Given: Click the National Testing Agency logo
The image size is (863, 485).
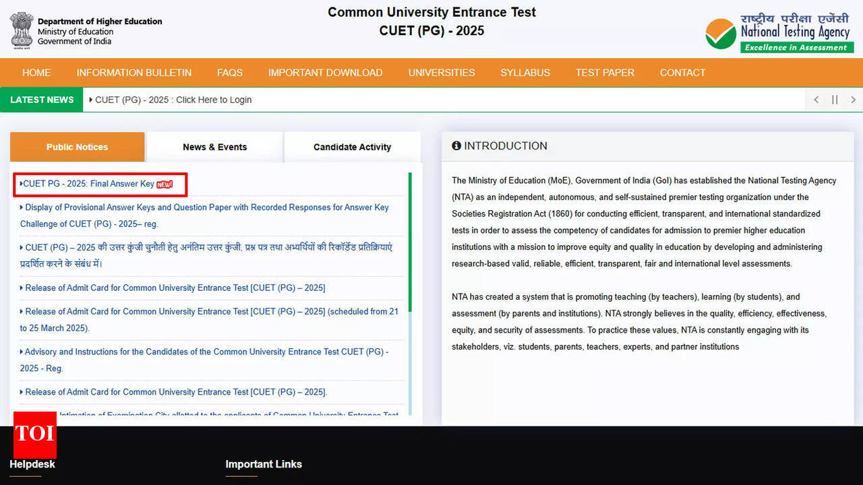Looking at the screenshot, I should (779, 34).
